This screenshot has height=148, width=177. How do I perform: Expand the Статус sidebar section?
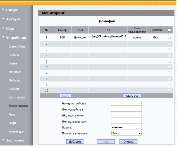(12, 10)
